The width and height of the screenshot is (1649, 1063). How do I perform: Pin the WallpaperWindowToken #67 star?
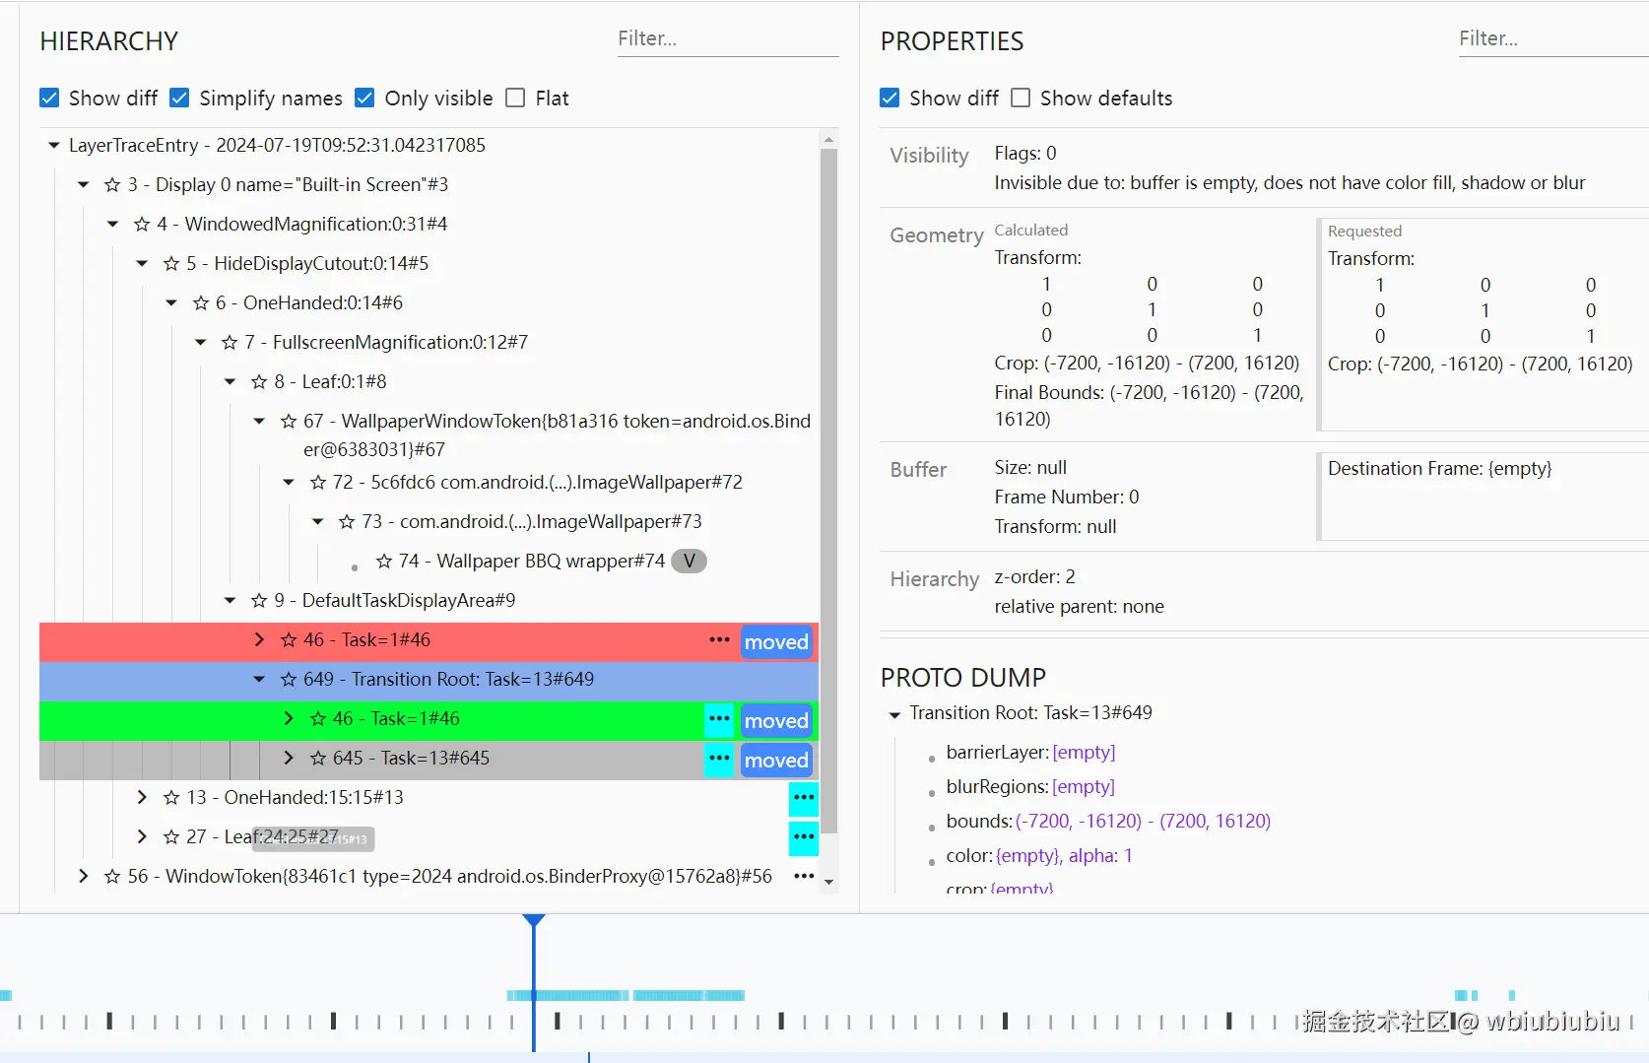[289, 422]
